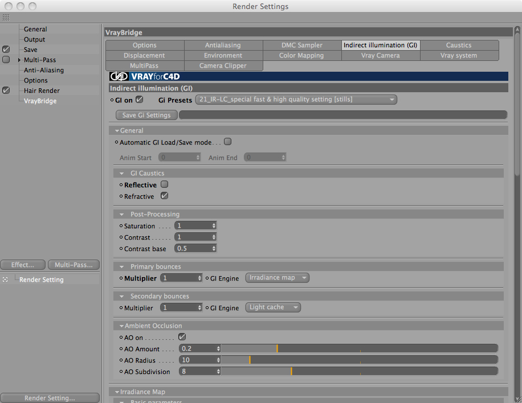The height and width of the screenshot is (403, 522).
Task: Expand the Multi-Pass tree item
Action: point(19,60)
